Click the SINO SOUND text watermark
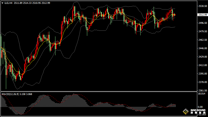 click(198, 110)
